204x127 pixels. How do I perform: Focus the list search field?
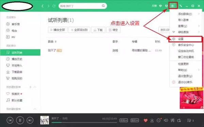[x=164, y=30]
